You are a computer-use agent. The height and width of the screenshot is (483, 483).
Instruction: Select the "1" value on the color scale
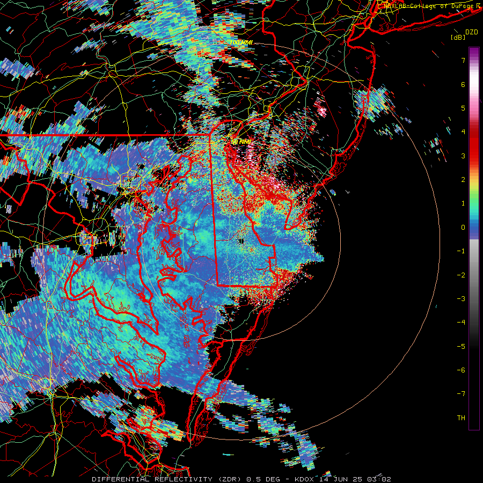tap(463, 203)
